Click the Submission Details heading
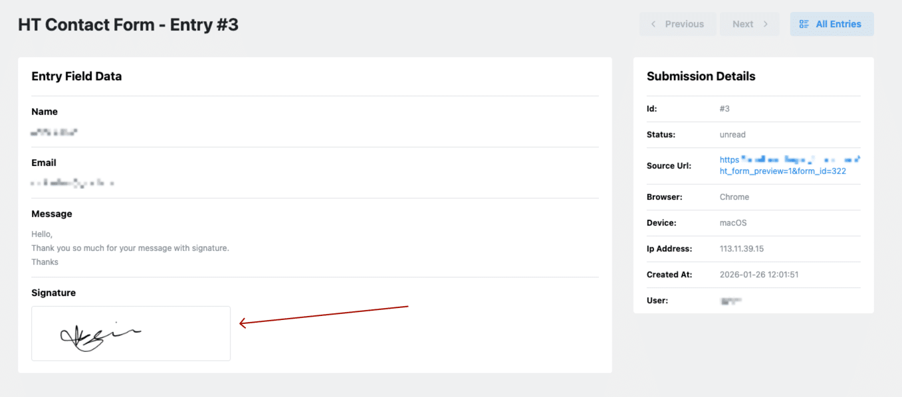Screen dimensions: 902x397 click(701, 76)
